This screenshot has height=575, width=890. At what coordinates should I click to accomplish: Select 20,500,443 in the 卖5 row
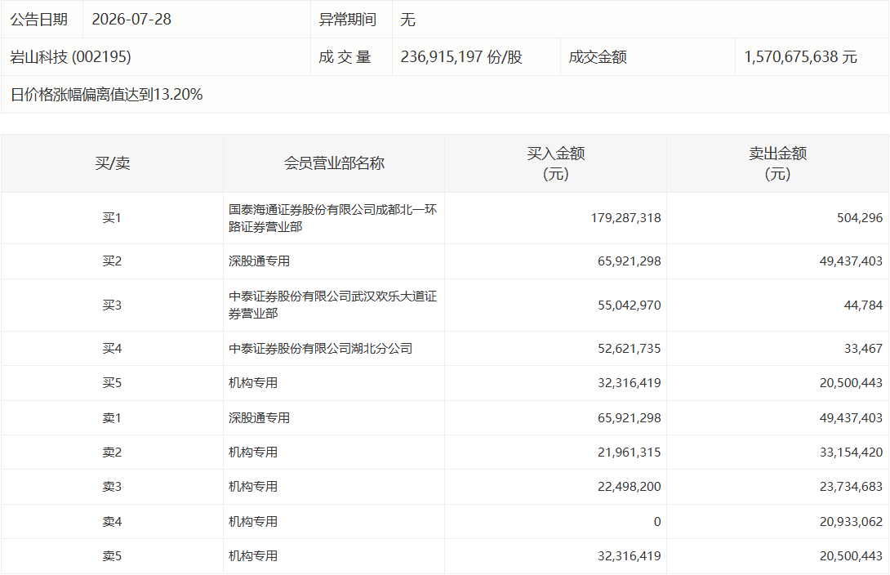point(851,556)
